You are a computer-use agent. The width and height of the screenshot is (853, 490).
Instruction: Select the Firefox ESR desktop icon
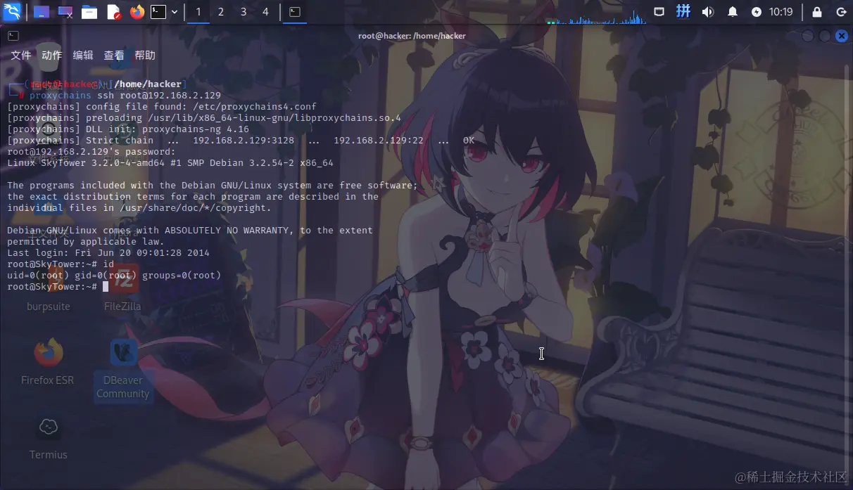(48, 362)
